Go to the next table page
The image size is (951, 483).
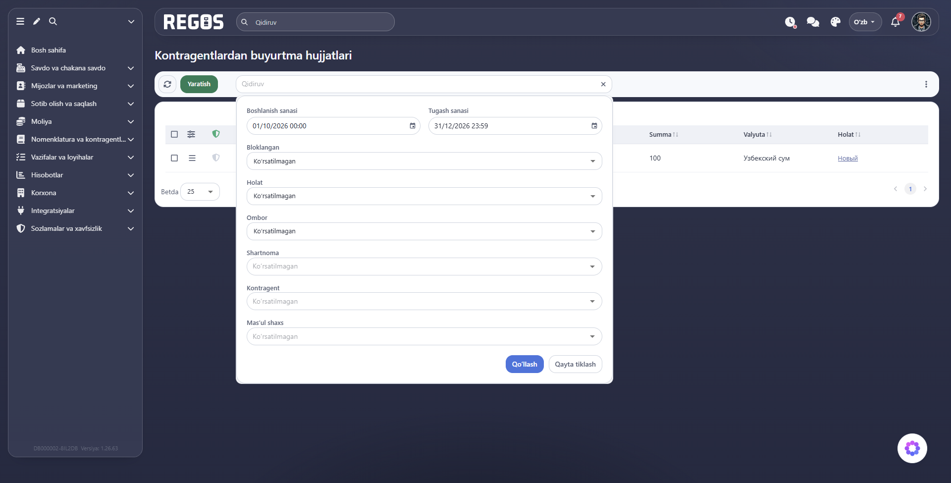[x=925, y=189]
